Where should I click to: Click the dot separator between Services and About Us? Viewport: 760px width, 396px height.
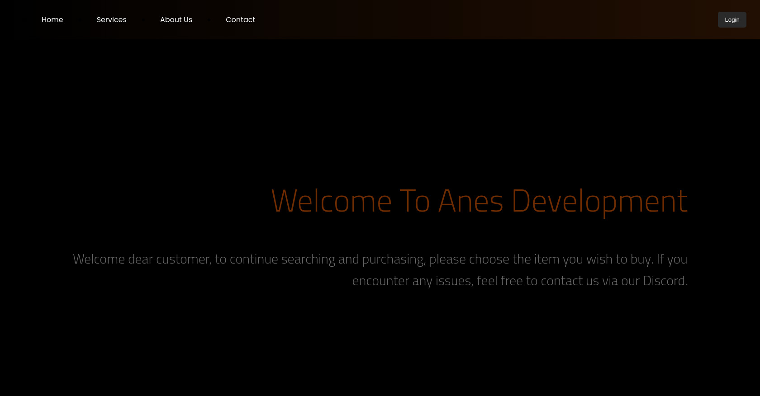[x=143, y=20]
